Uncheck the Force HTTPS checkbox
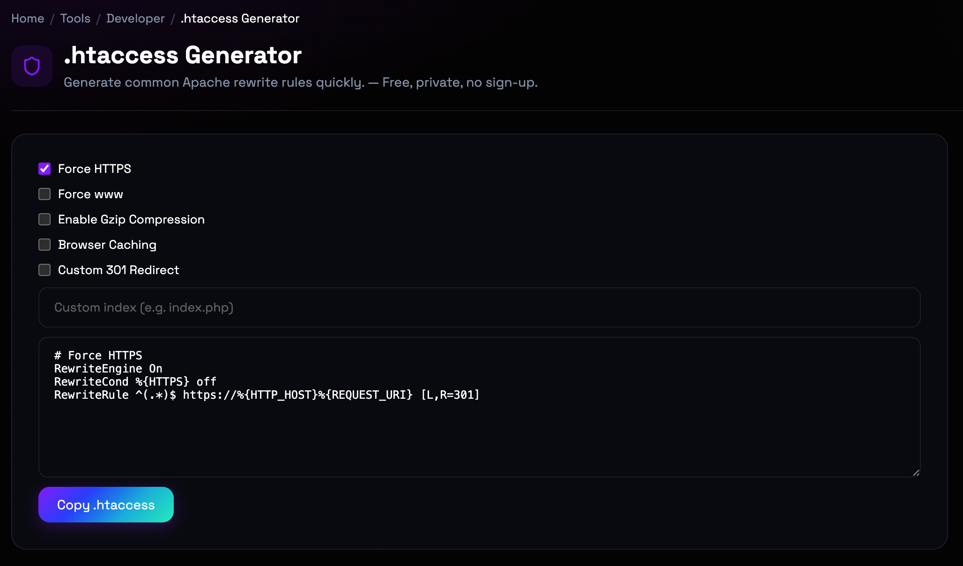Viewport: 963px width, 566px height. point(44,169)
